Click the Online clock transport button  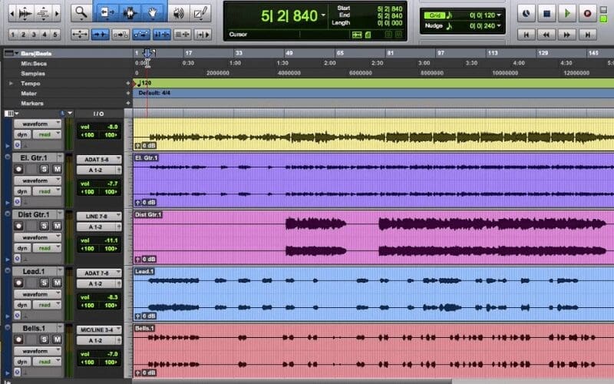[x=527, y=14]
